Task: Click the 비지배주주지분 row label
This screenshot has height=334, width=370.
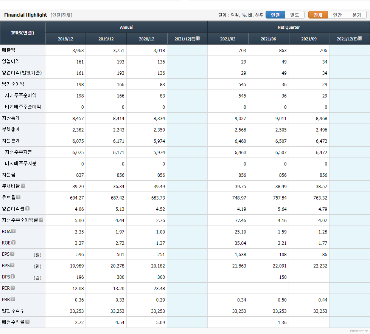Action: point(20,163)
